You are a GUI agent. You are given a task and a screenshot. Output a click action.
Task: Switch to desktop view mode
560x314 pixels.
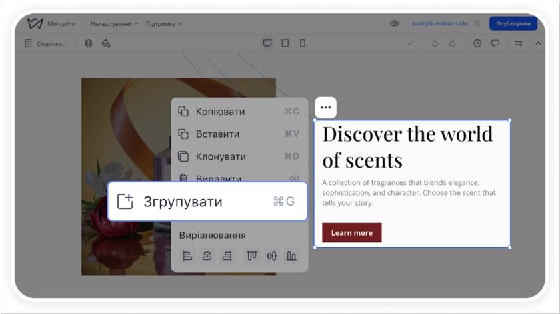click(267, 43)
